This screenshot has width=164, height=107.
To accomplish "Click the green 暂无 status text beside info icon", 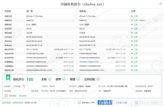I will click(23, 96).
